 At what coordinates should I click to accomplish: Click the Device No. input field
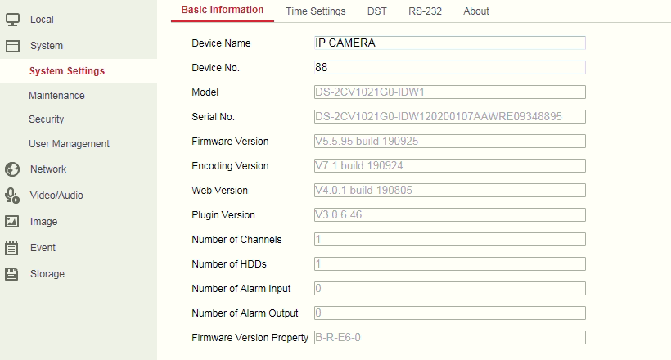(x=449, y=68)
